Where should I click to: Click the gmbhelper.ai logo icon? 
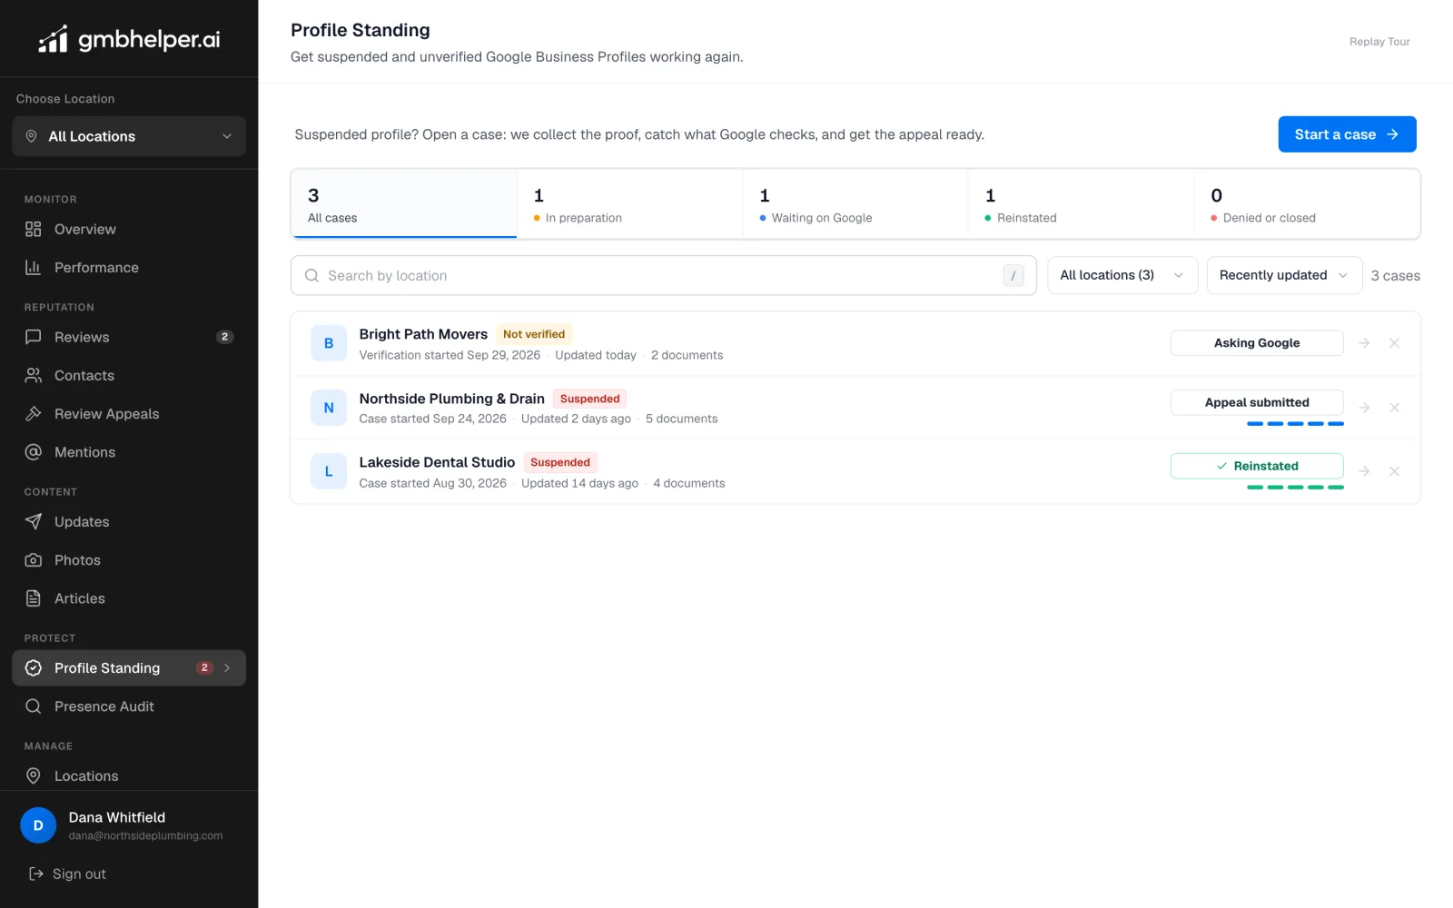tap(53, 39)
